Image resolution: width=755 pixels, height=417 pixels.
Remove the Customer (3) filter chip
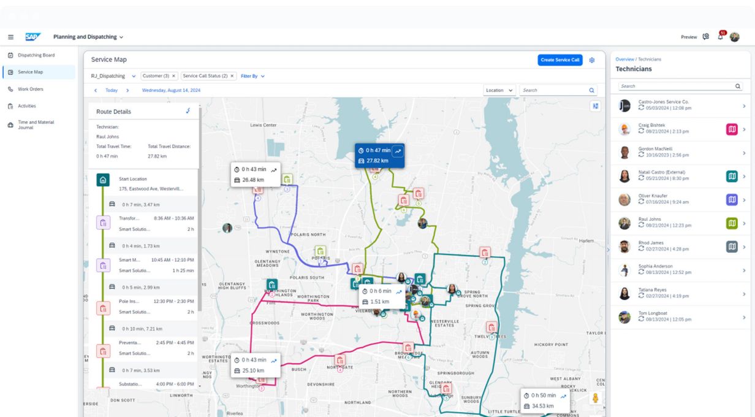[173, 76]
